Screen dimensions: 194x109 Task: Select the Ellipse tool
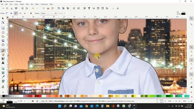(3, 32)
